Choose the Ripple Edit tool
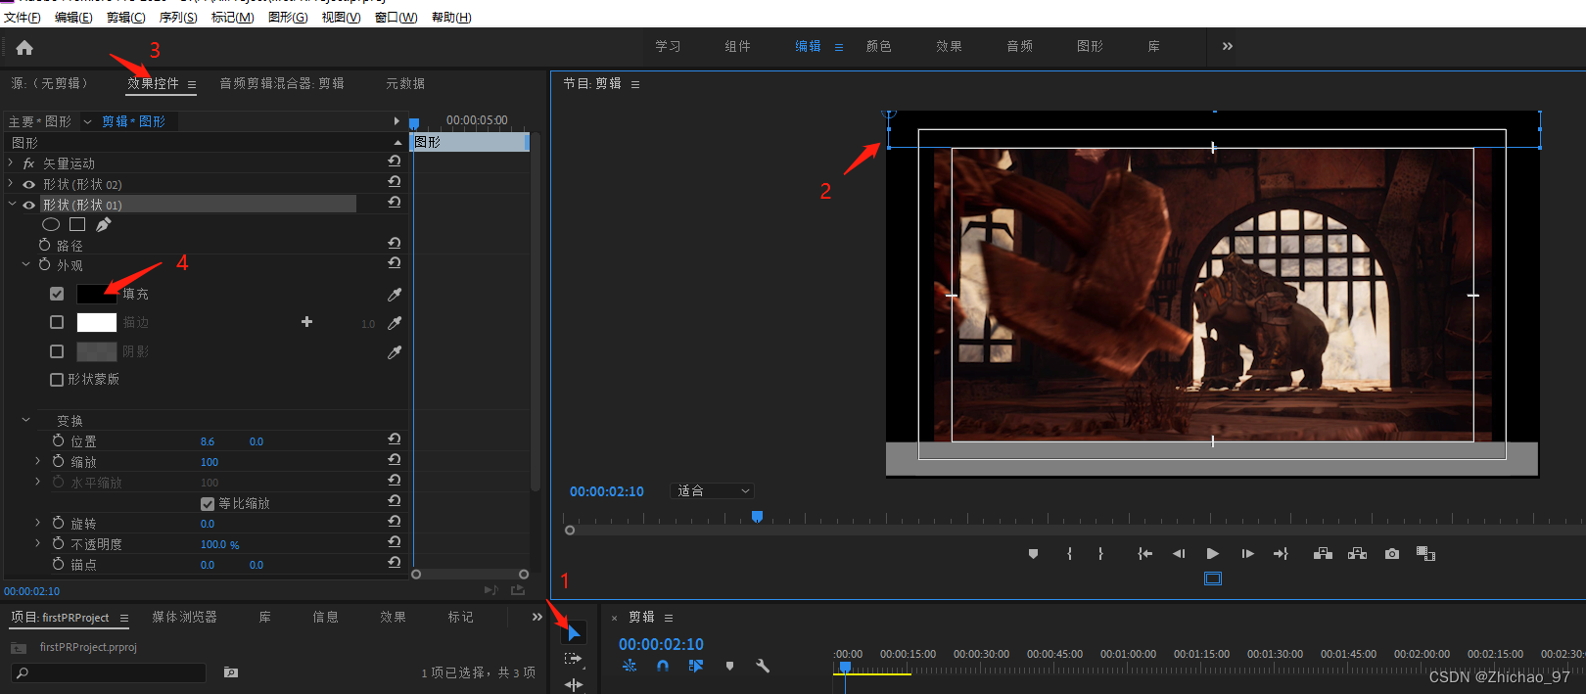The height and width of the screenshot is (694, 1586). [x=574, y=684]
